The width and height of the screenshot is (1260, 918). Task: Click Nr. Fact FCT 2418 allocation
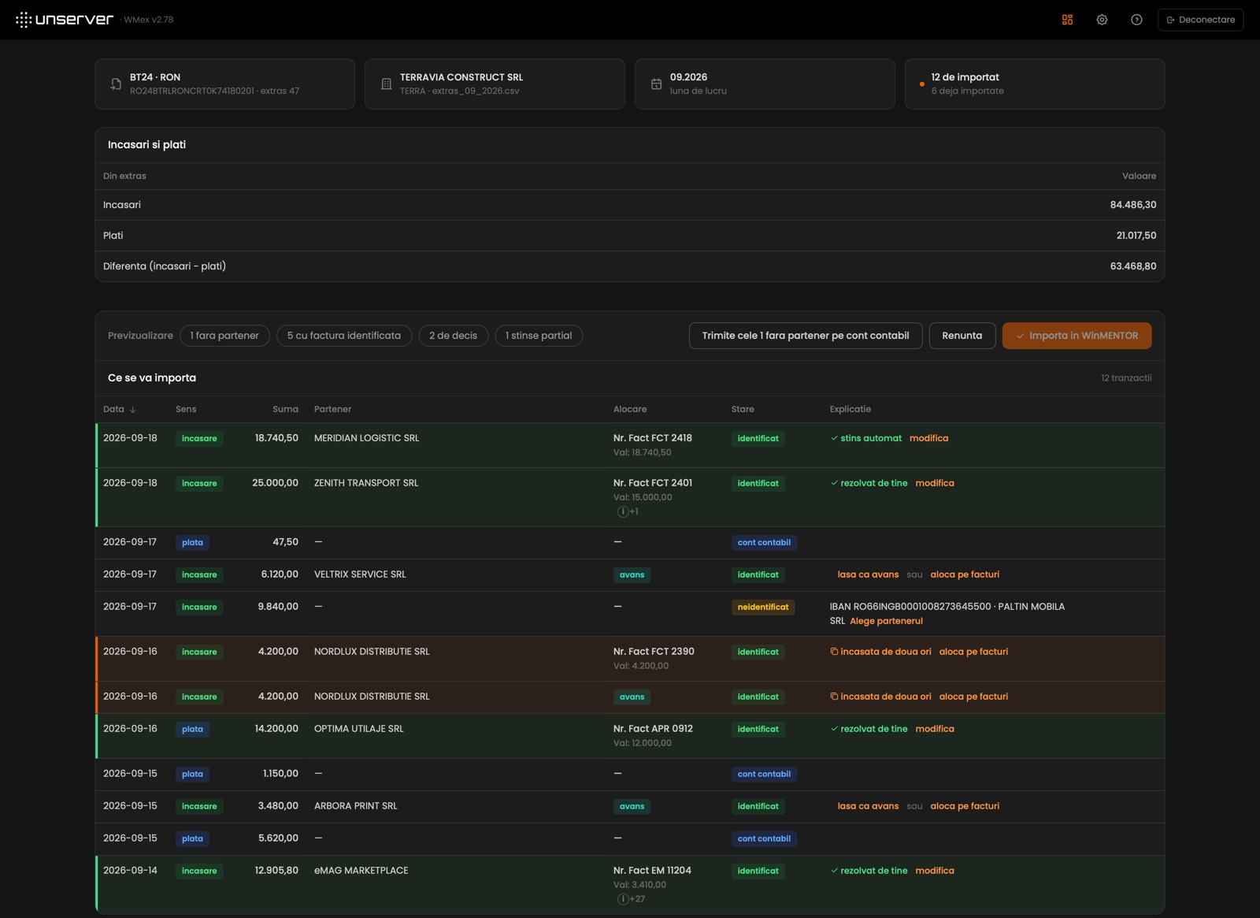[x=653, y=438]
